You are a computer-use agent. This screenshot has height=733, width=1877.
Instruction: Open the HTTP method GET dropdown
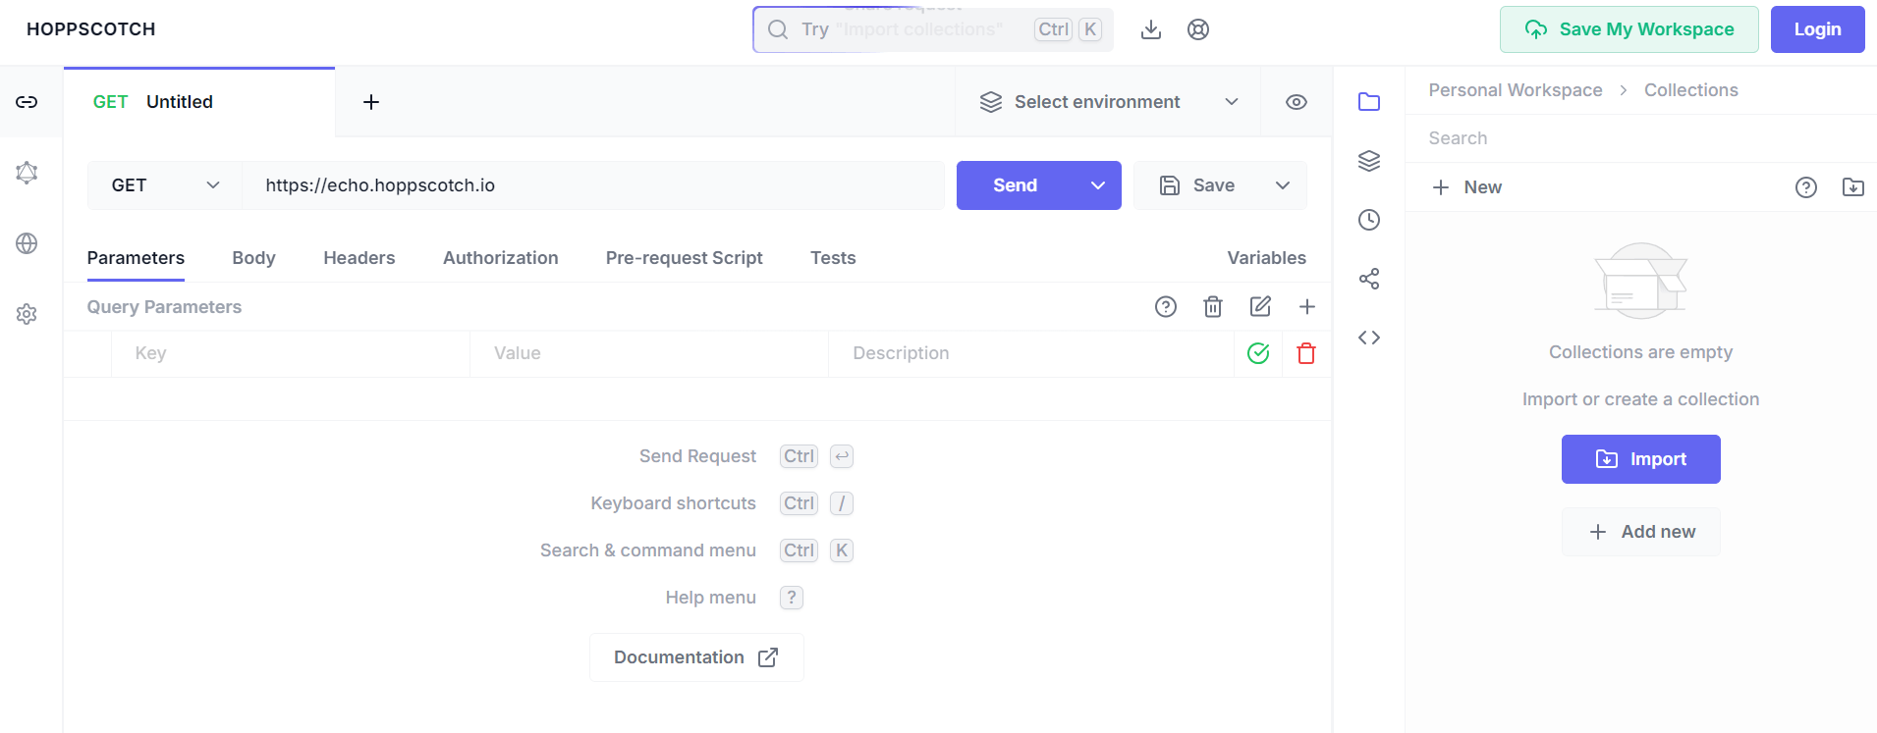(x=165, y=185)
